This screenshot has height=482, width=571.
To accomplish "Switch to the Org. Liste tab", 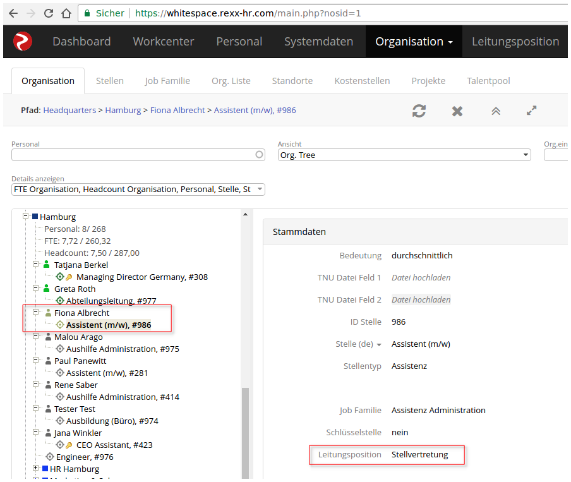I will tap(231, 81).
